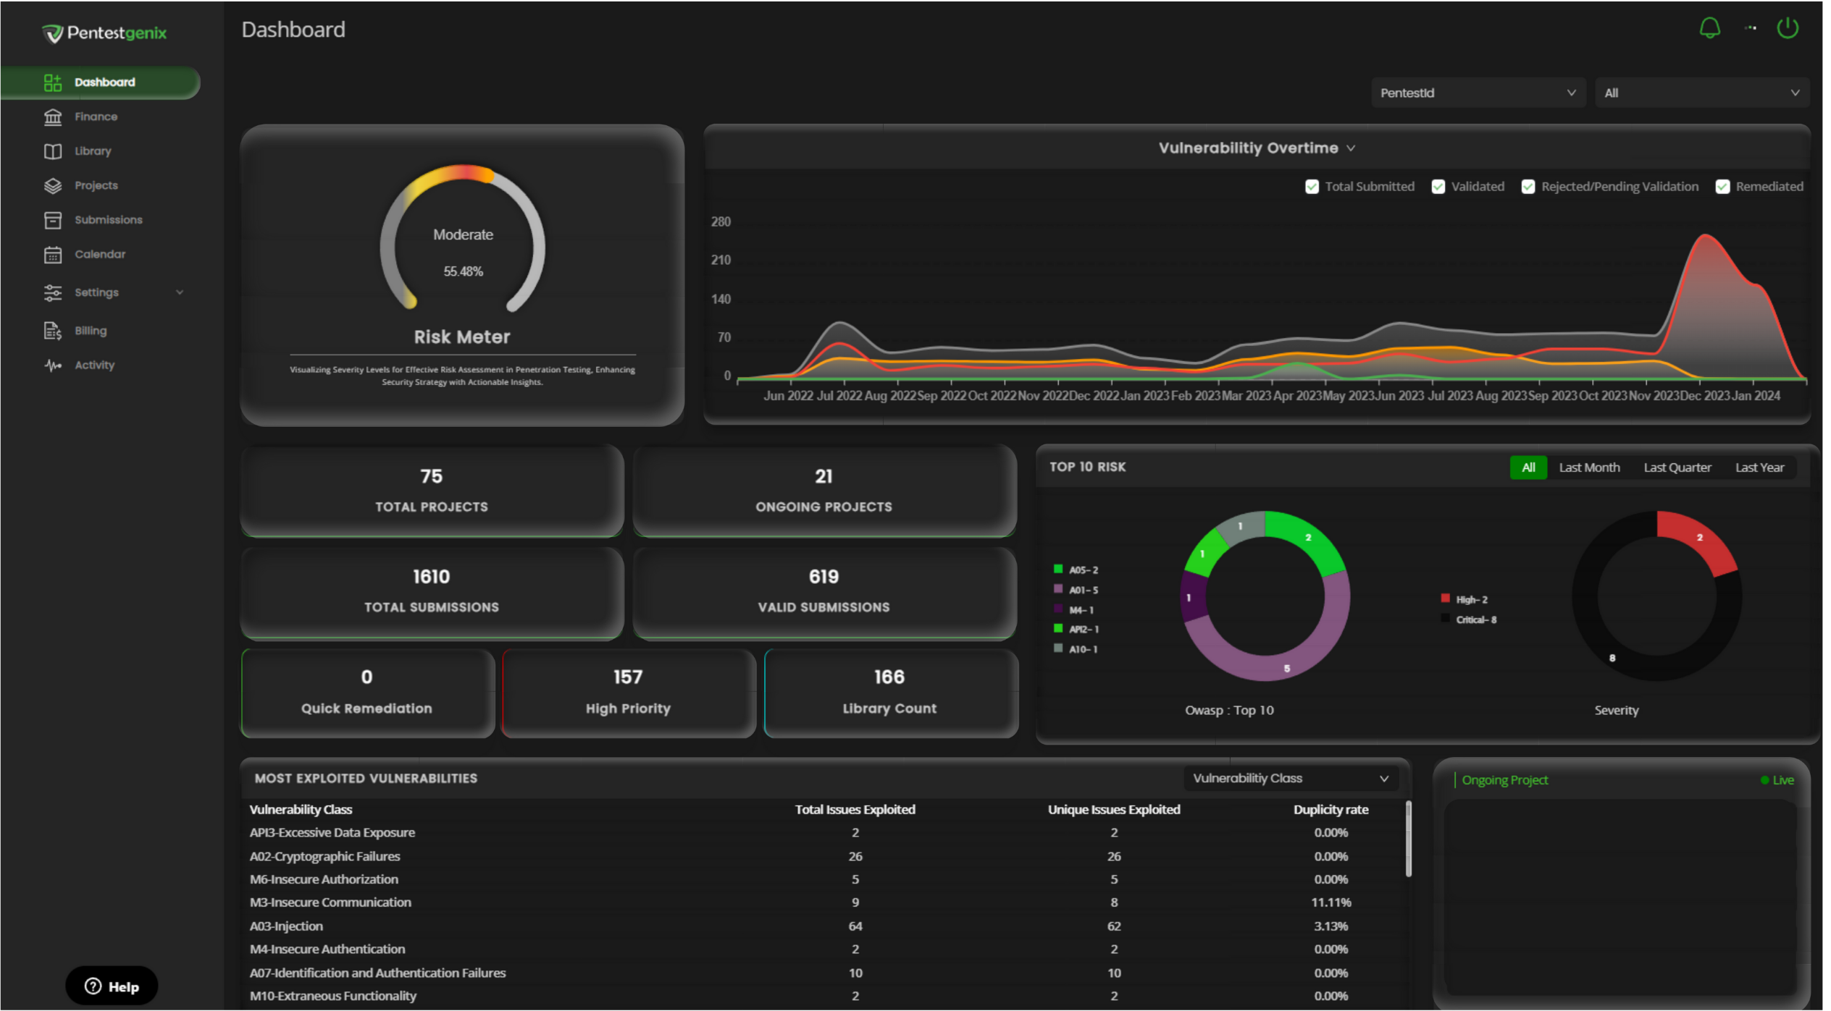Viewport: 1831px width, 1011px height.
Task: Click the power logout icon
Action: click(1788, 28)
